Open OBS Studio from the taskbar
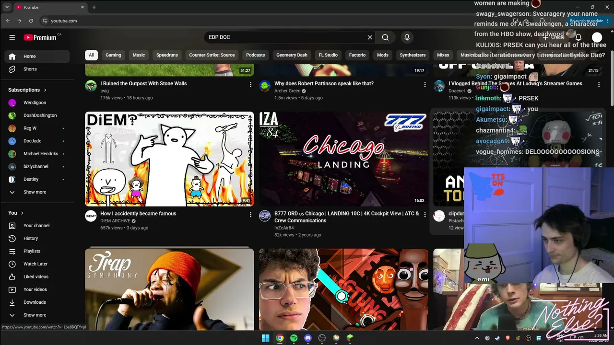This screenshot has height=345, width=614. (322, 338)
